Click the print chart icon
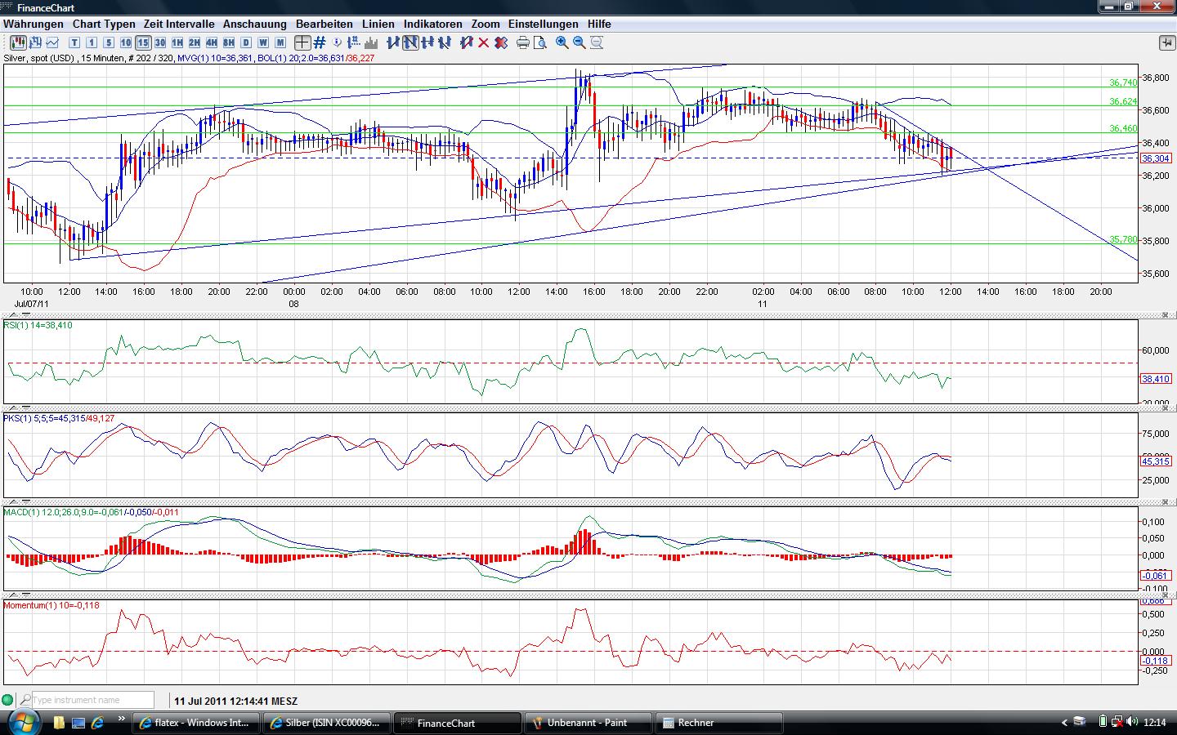Screen dimensions: 1177x735 [523, 42]
